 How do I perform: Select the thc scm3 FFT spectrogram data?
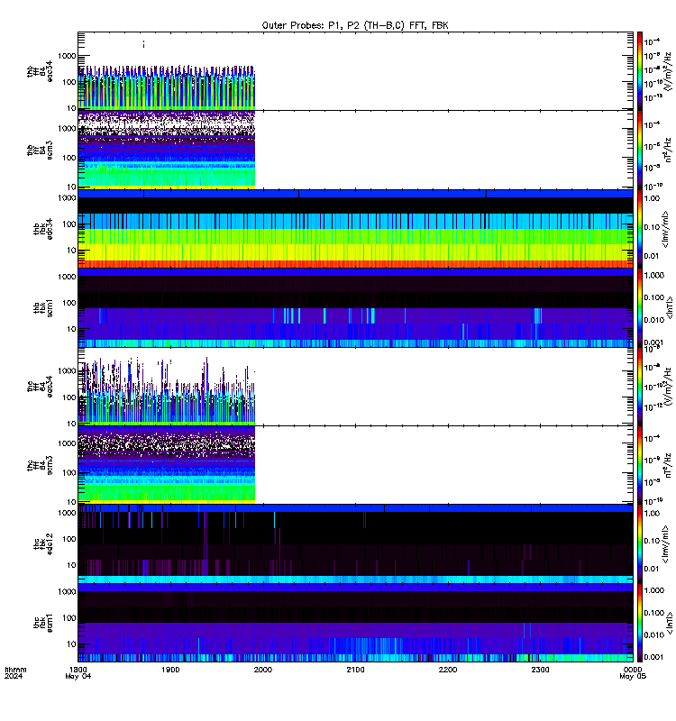point(167,465)
